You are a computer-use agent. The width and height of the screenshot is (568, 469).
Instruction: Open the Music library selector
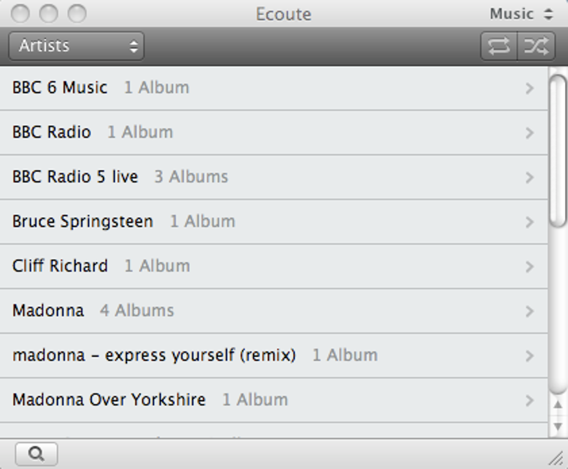pos(521,14)
